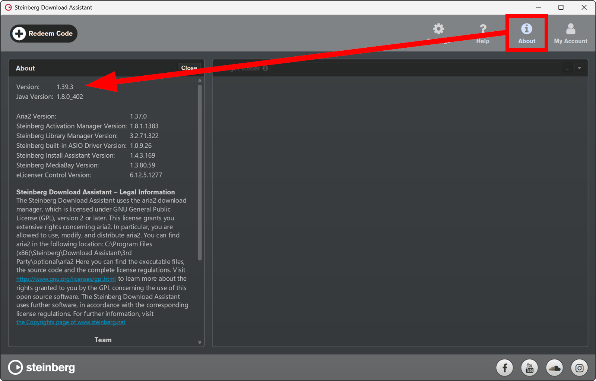
Task: Open the Copyrights page of www.steinberg.net link
Action: (x=71, y=322)
